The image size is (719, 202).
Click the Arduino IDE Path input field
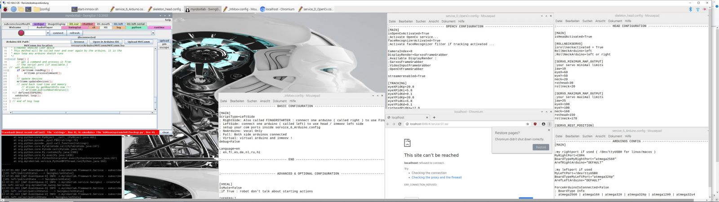49,42
